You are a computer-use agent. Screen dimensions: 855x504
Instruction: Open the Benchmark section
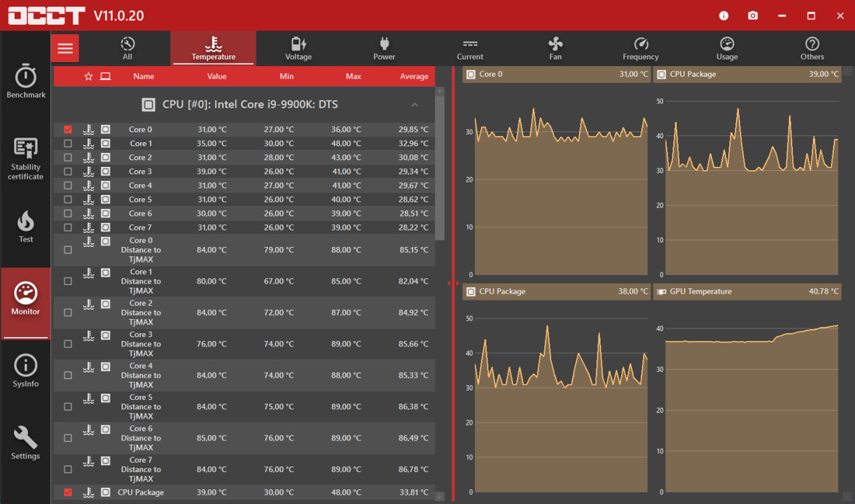pyautogui.click(x=26, y=81)
